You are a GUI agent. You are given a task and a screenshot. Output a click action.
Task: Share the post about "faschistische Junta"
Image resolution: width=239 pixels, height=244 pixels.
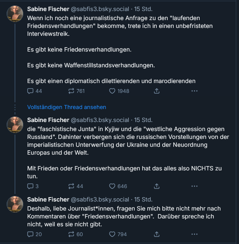point(156,186)
